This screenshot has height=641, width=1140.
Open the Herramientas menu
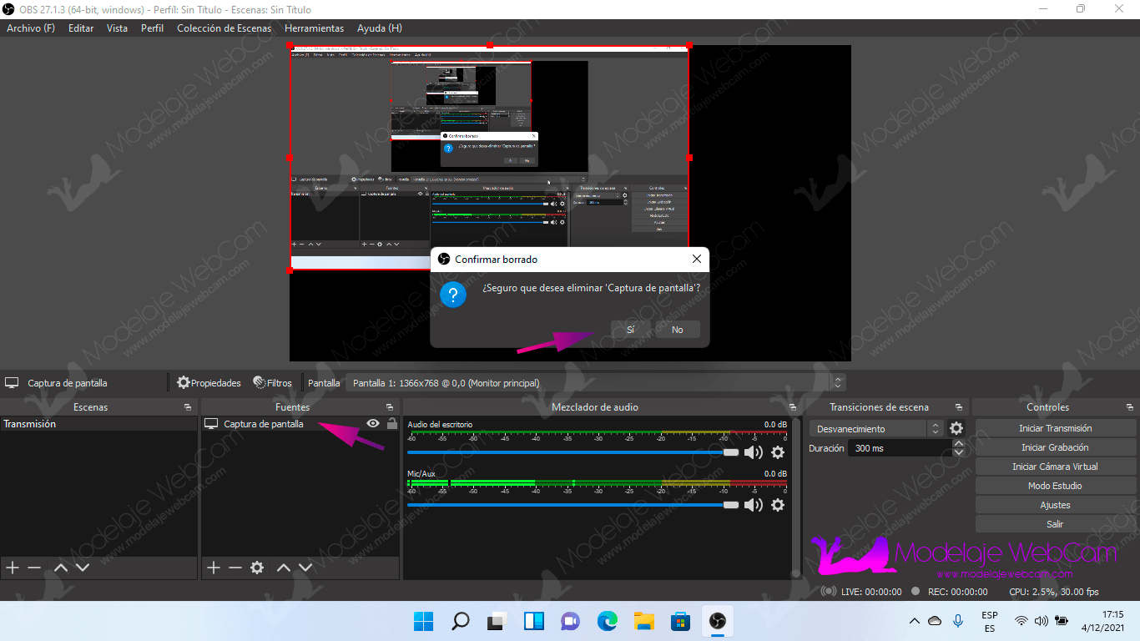coord(314,28)
